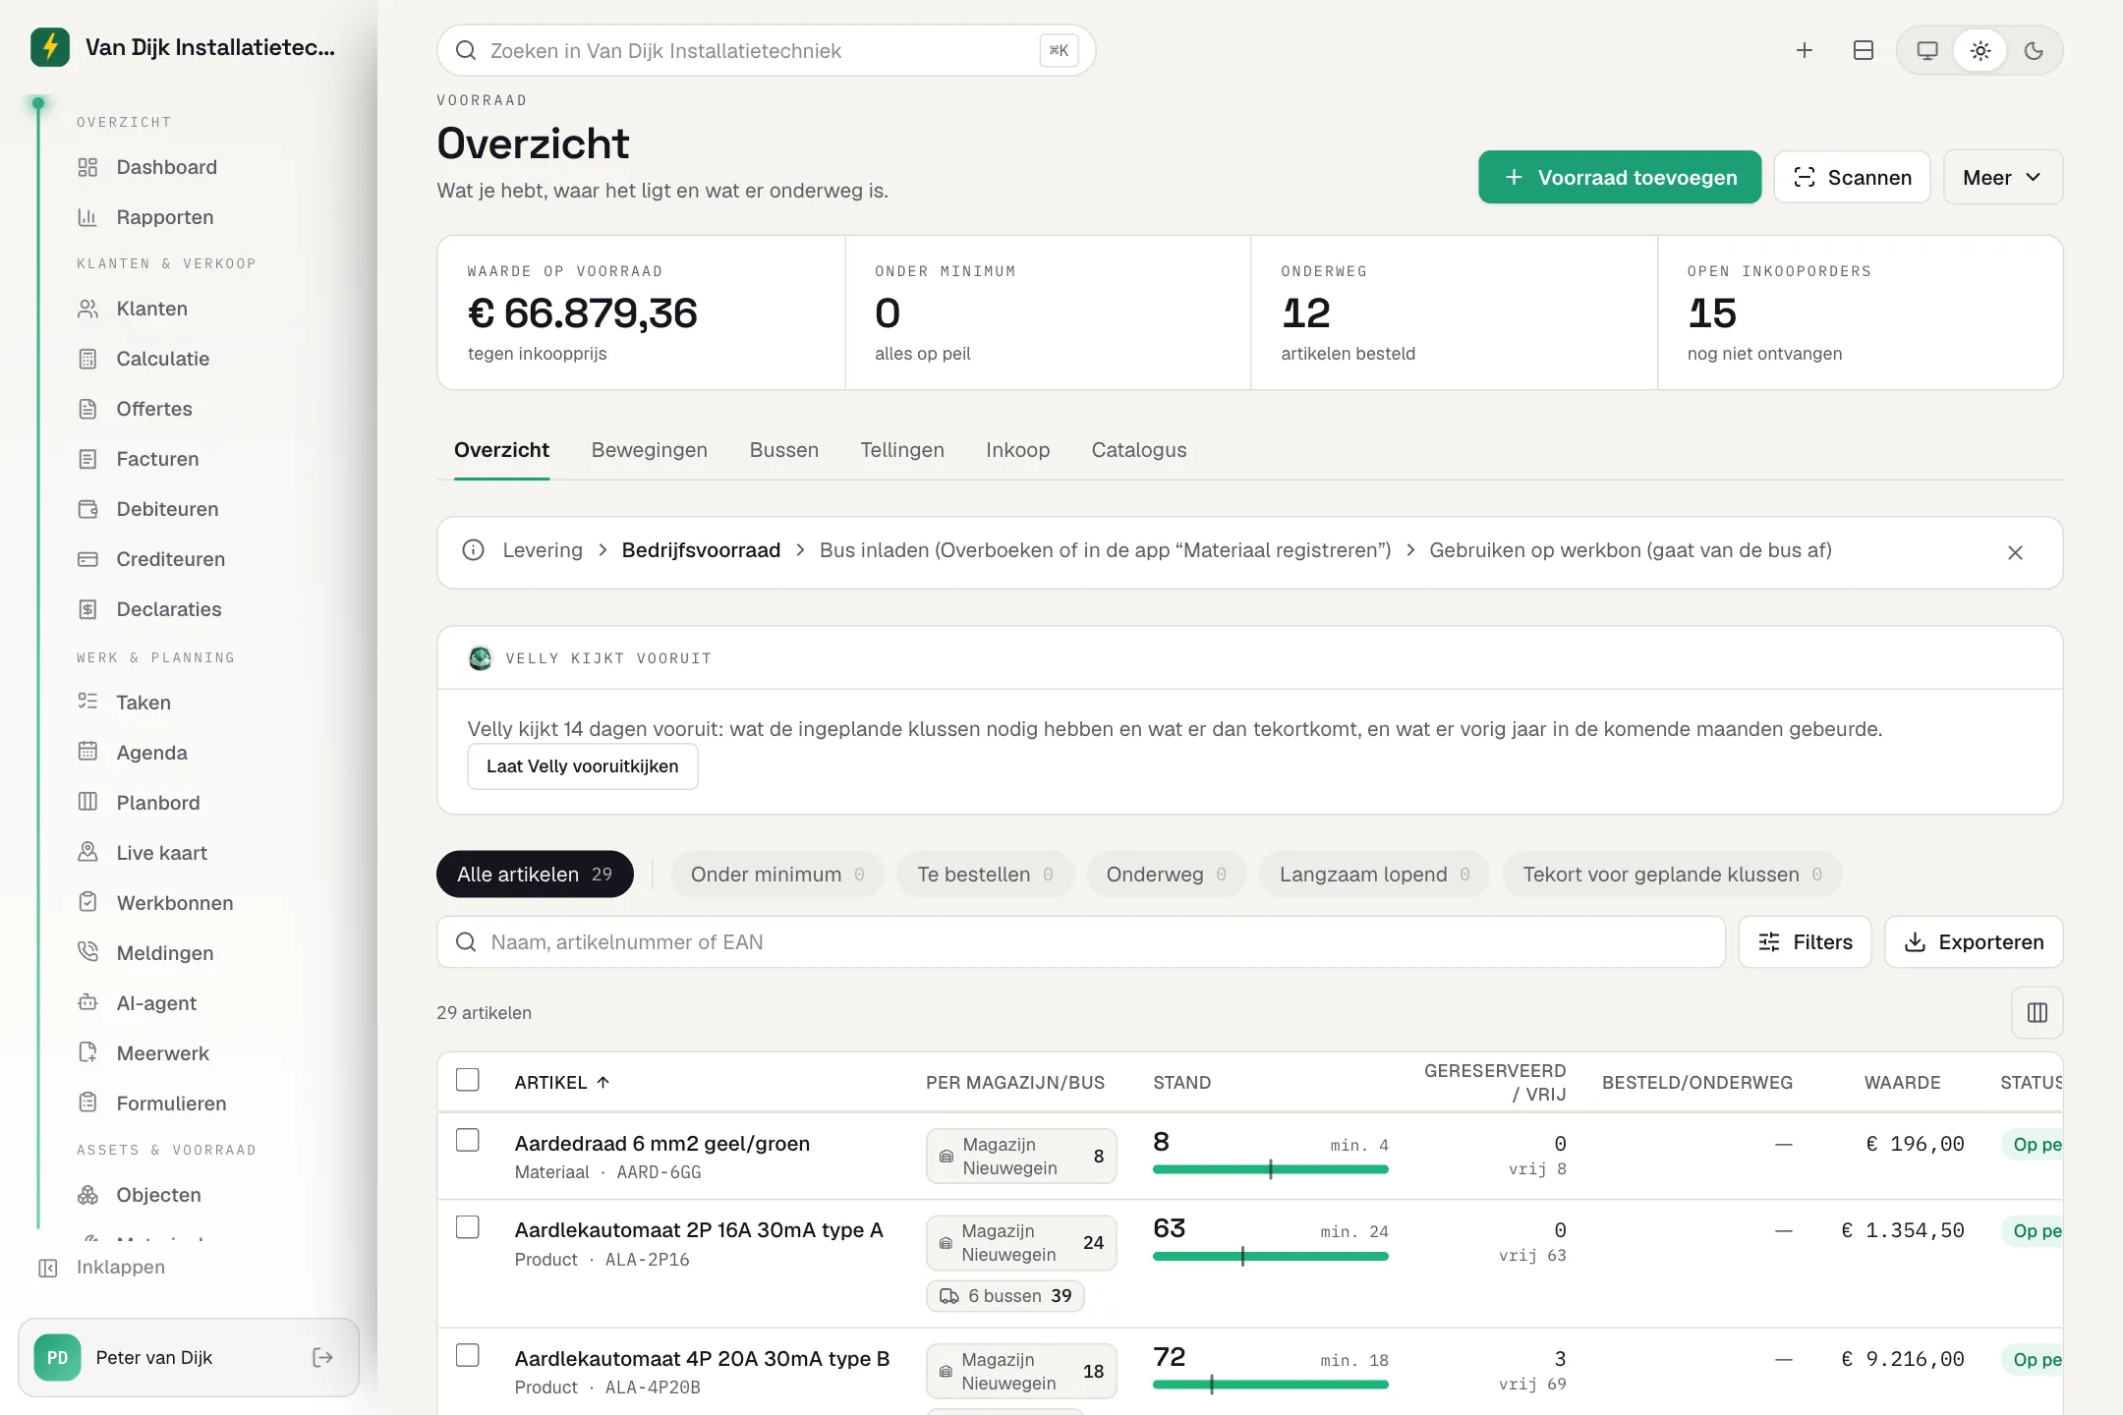
Task: Check the Aardedraad 6 mm2 geel/groen row
Action: [468, 1140]
